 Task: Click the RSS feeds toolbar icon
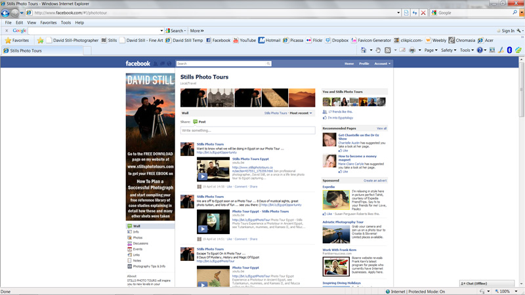point(387,50)
